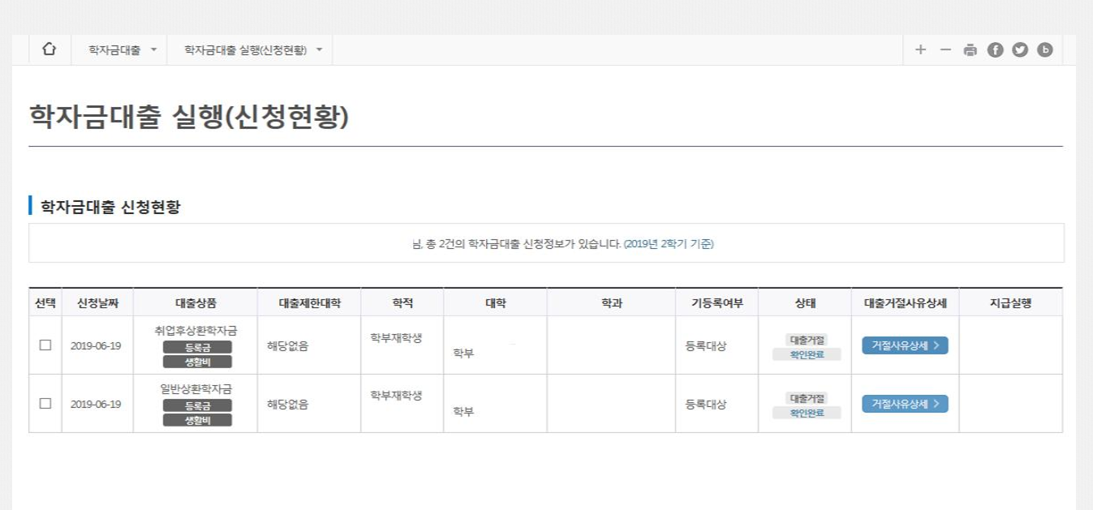Share the page via the Twitter icon
This screenshot has width=1093, height=510.
1020,49
